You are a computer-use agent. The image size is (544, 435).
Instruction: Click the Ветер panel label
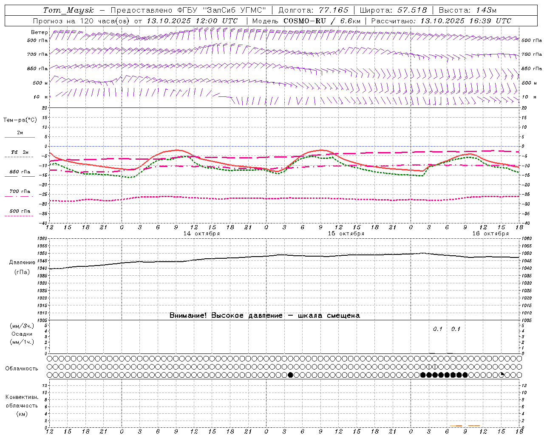[40, 32]
